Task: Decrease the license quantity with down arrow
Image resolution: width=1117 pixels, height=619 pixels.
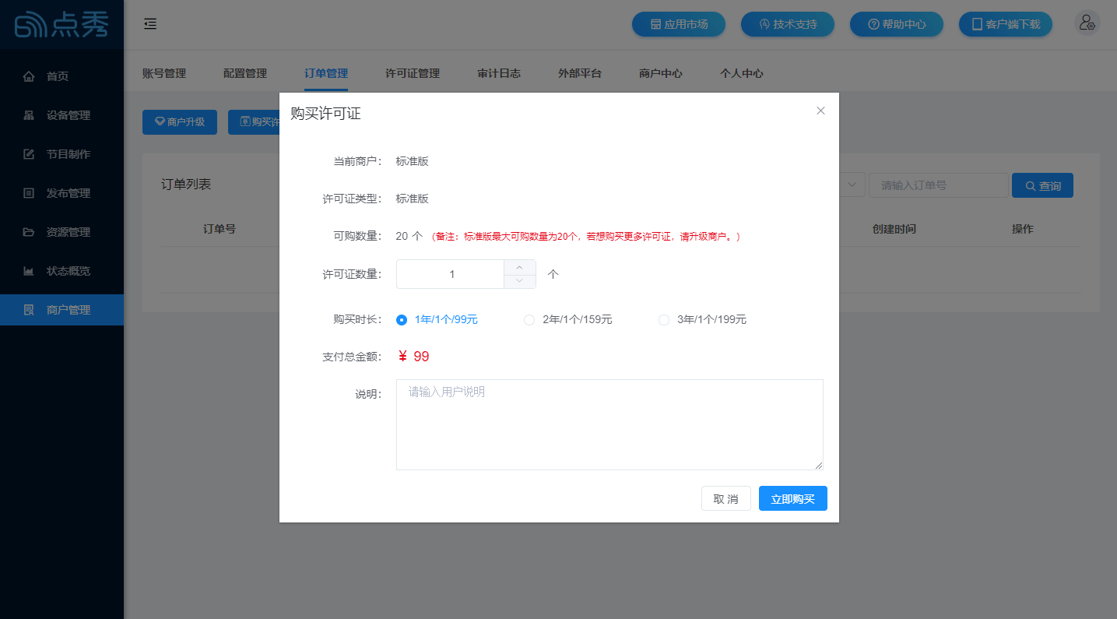Action: (x=520, y=282)
